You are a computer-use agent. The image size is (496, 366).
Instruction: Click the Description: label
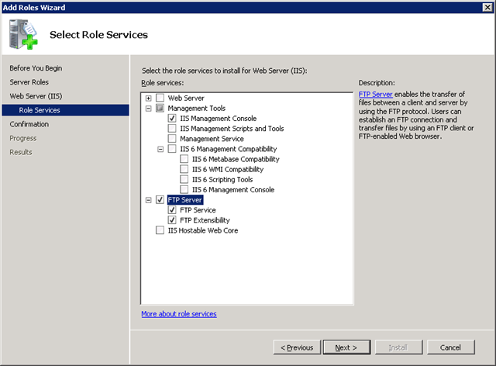click(377, 83)
